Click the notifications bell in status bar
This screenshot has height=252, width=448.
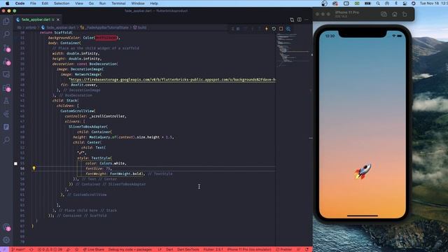point(307,249)
